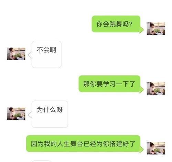The image size is (172, 162).
Task: Select the green "你会跳舞吗?" message bubble
Action: (116, 24)
